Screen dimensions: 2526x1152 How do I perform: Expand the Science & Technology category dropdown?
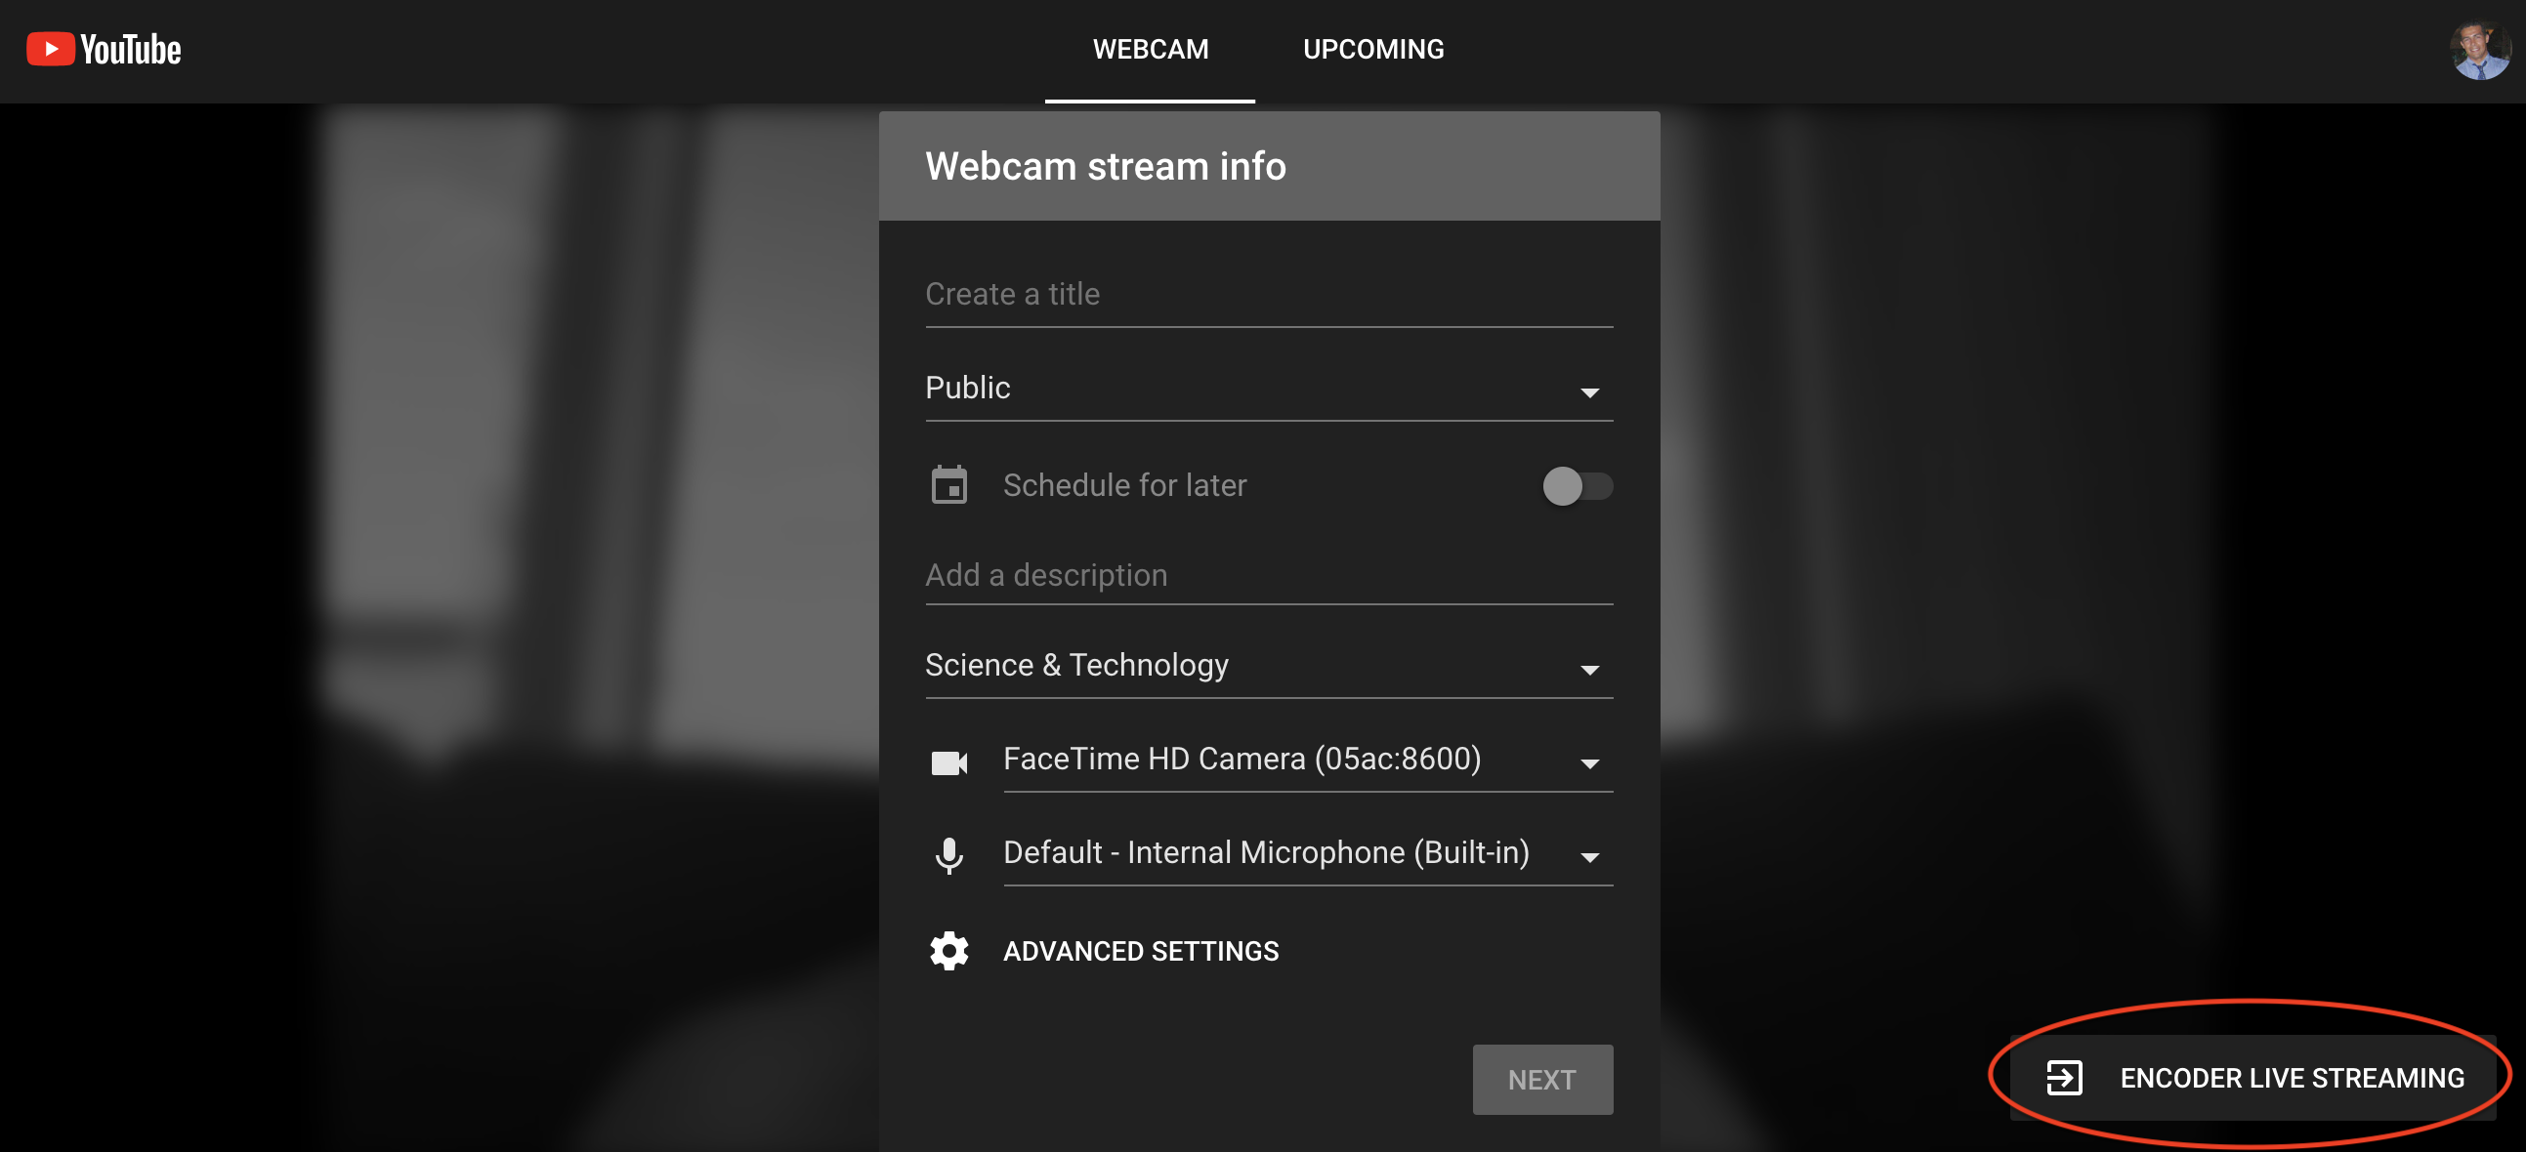pos(1268,666)
